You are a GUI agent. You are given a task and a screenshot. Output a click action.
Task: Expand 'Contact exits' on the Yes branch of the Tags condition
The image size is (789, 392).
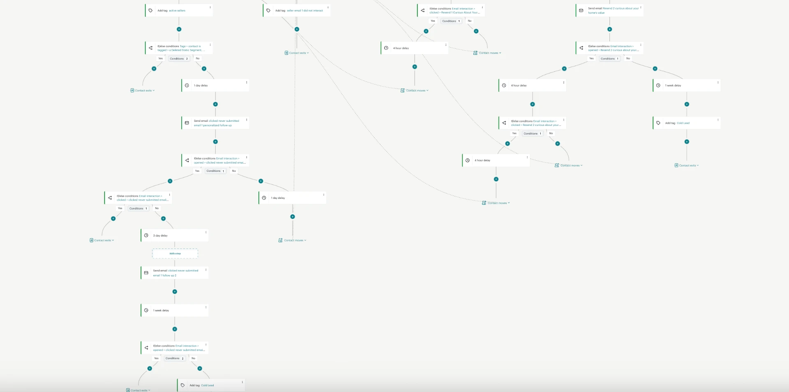point(142,90)
